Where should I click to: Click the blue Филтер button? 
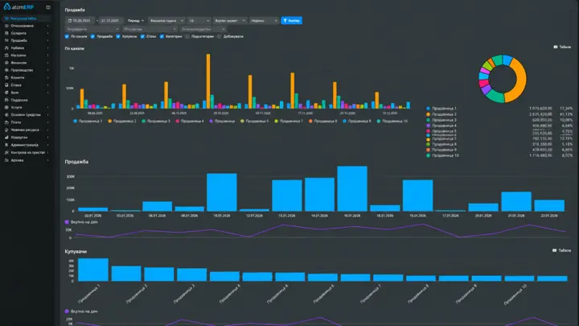[291, 21]
